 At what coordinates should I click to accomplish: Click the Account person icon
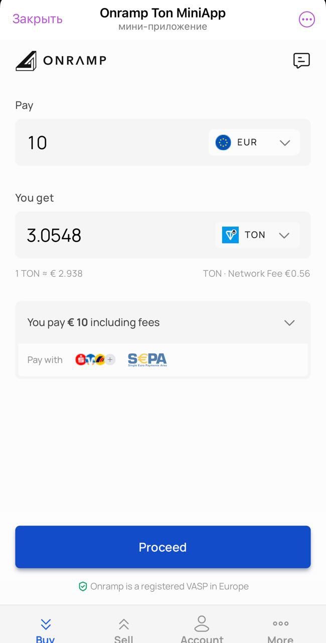[202, 624]
